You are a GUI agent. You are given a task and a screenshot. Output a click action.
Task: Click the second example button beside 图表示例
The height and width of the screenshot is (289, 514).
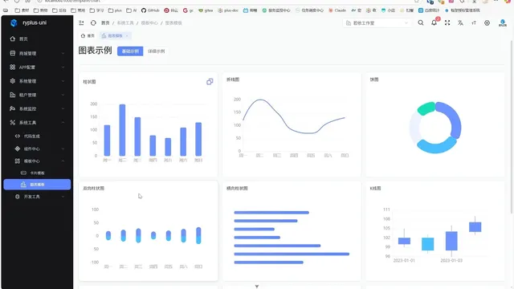click(156, 51)
